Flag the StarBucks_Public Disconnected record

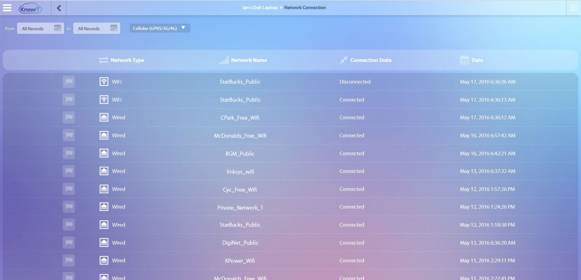click(69, 82)
